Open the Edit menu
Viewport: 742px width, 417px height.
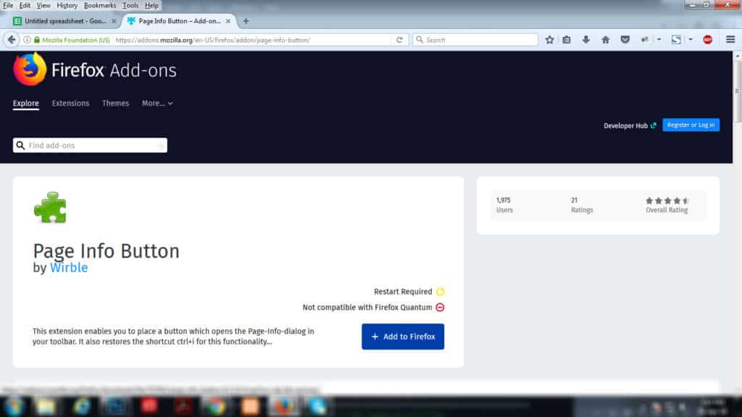coord(25,6)
